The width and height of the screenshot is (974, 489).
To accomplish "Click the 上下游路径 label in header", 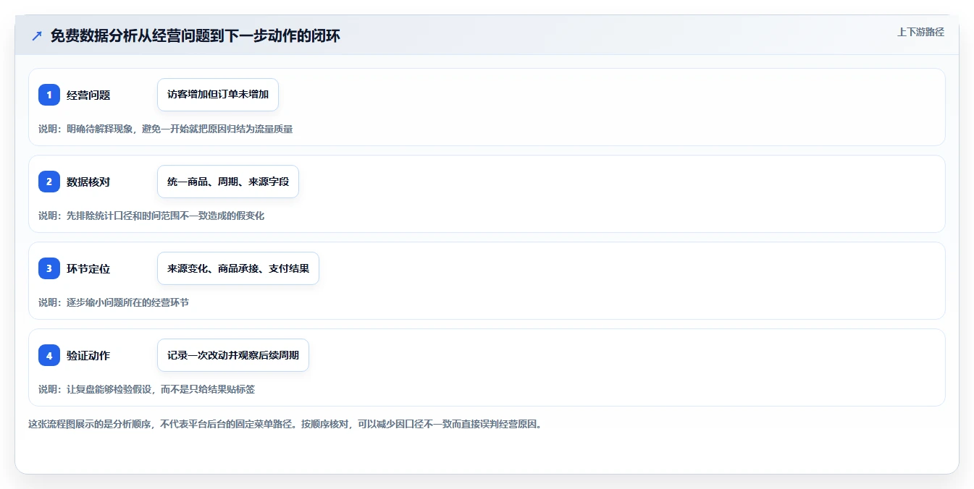I will pyautogui.click(x=920, y=32).
